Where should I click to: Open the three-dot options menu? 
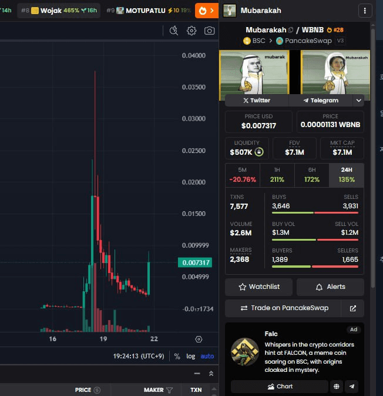tap(365, 11)
